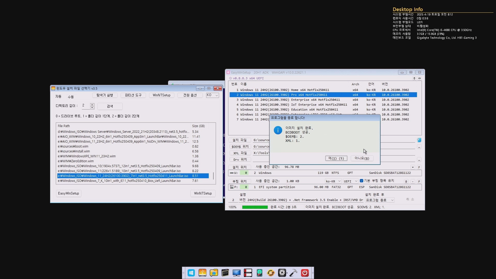Open the post-install action dropdown
Screen dimensions: 496x279
pyautogui.click(x=380, y=200)
